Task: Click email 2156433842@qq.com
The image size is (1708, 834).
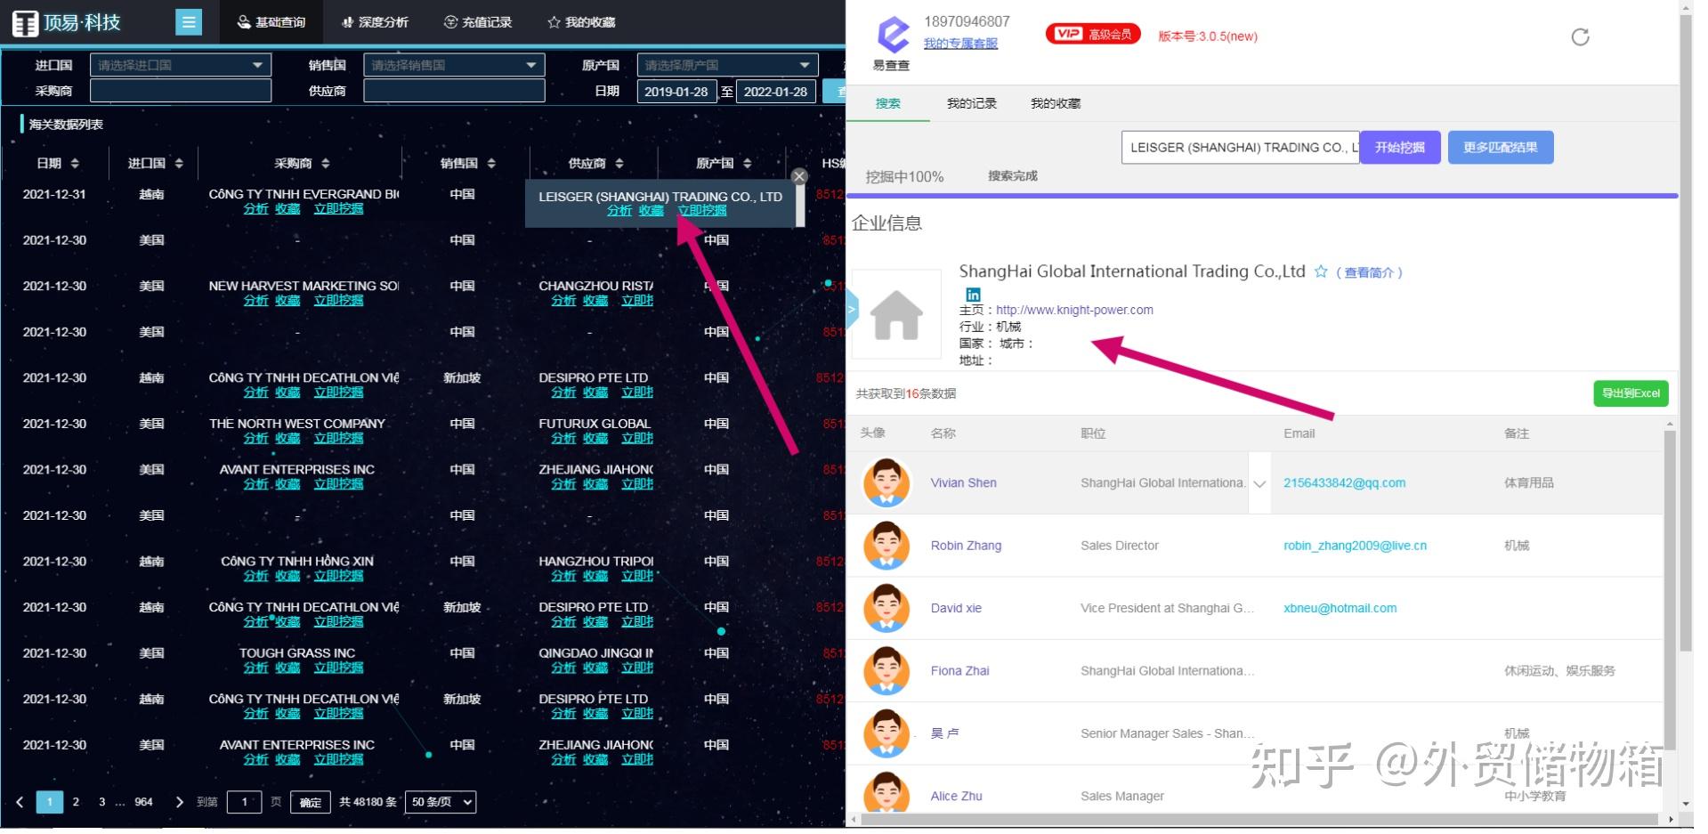Action: click(x=1344, y=483)
